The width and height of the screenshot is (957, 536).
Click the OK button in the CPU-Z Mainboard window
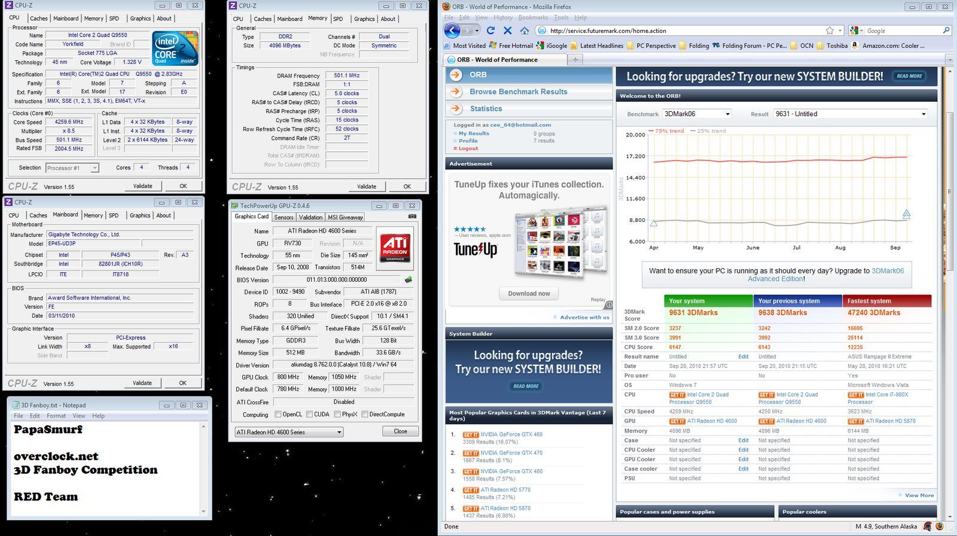tap(182, 383)
